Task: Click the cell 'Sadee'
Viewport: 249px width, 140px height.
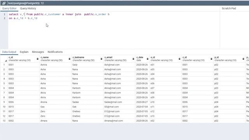Action: coord(87,102)
